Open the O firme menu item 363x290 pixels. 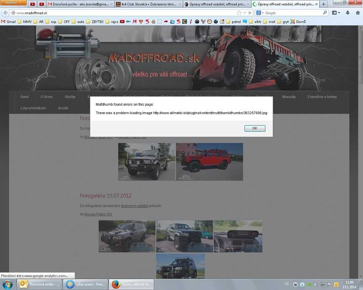47,97
